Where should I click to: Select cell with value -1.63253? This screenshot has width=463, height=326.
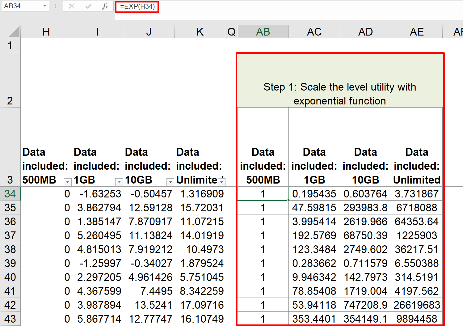(x=98, y=194)
